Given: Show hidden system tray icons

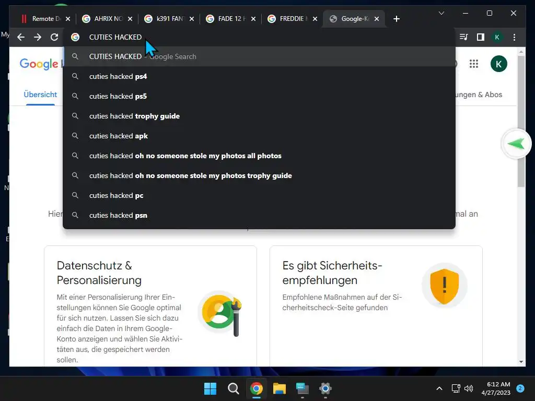Looking at the screenshot, I should (439, 388).
